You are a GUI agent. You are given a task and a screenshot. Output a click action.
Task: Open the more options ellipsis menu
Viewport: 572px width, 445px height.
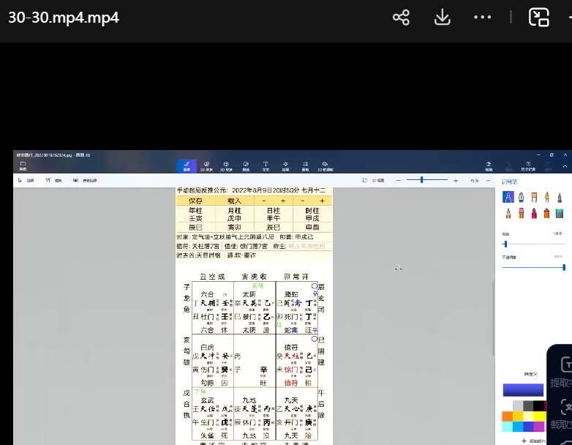[482, 18]
